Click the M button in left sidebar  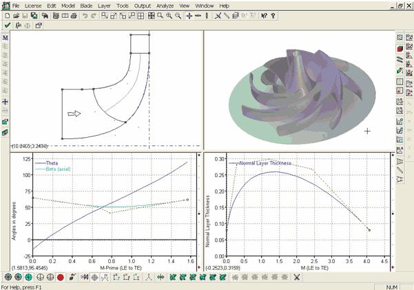(x=5, y=38)
